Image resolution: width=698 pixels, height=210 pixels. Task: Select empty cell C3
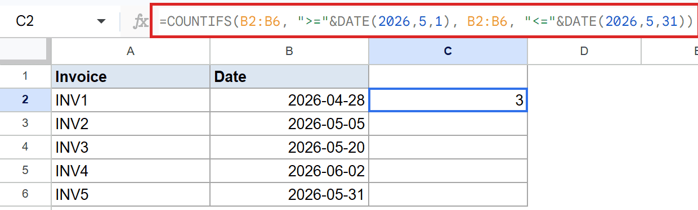point(448,124)
